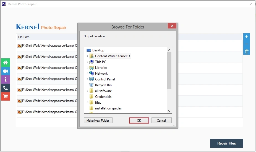Click the Make New Folder button

98,120
